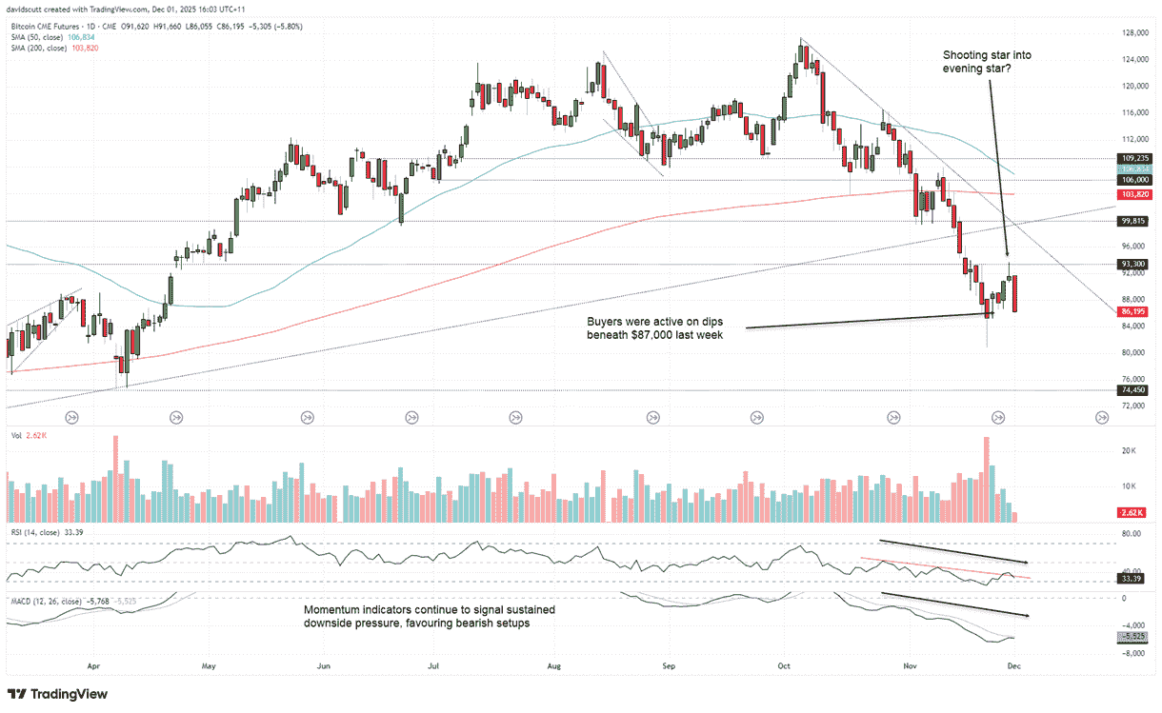Select the 'Shooting star into evening star?' annotation
Image resolution: width=1162 pixels, height=713 pixels.
[x=987, y=62]
